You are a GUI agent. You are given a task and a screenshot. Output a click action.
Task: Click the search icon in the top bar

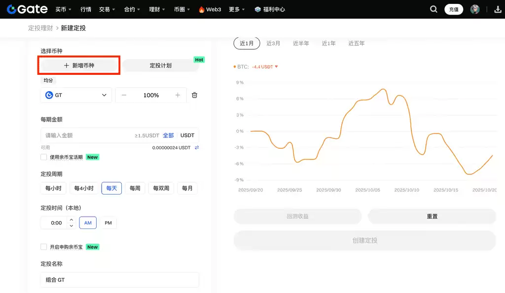(x=433, y=9)
